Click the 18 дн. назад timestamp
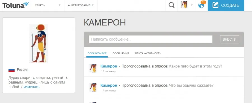The width and height of the screenshot is (252, 103). [108, 71]
